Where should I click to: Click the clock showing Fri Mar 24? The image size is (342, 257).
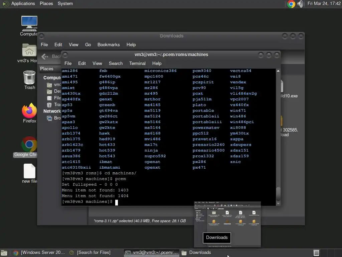click(x=324, y=4)
